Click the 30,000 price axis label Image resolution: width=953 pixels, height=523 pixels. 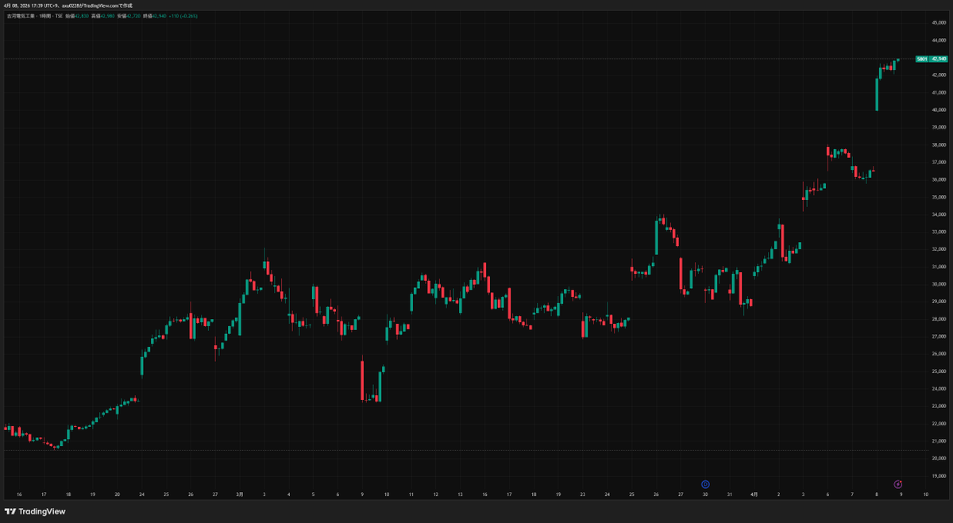(939, 284)
